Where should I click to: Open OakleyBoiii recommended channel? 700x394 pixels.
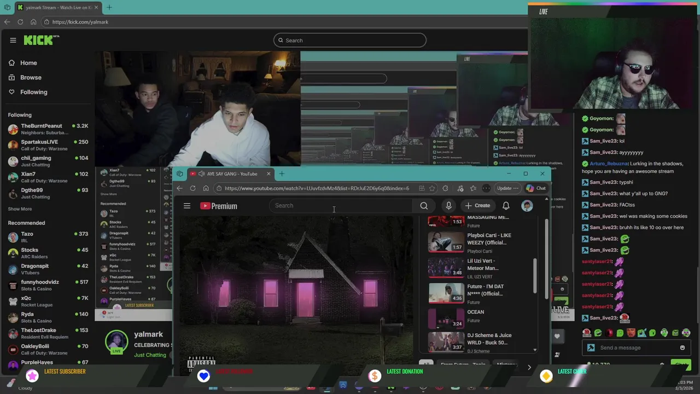click(x=48, y=349)
